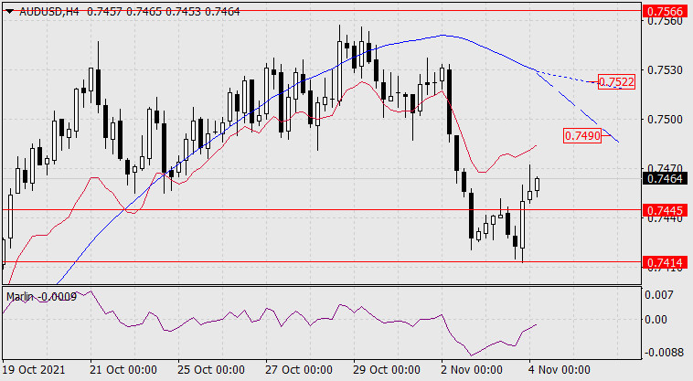Click the 0.7500 price axis value
Viewport: 693px width, 381px height.
click(x=666, y=119)
